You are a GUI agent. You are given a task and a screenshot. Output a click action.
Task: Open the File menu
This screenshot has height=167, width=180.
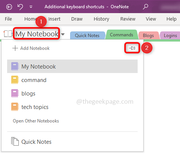click(8, 19)
